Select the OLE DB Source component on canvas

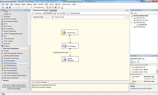pos(70,32)
